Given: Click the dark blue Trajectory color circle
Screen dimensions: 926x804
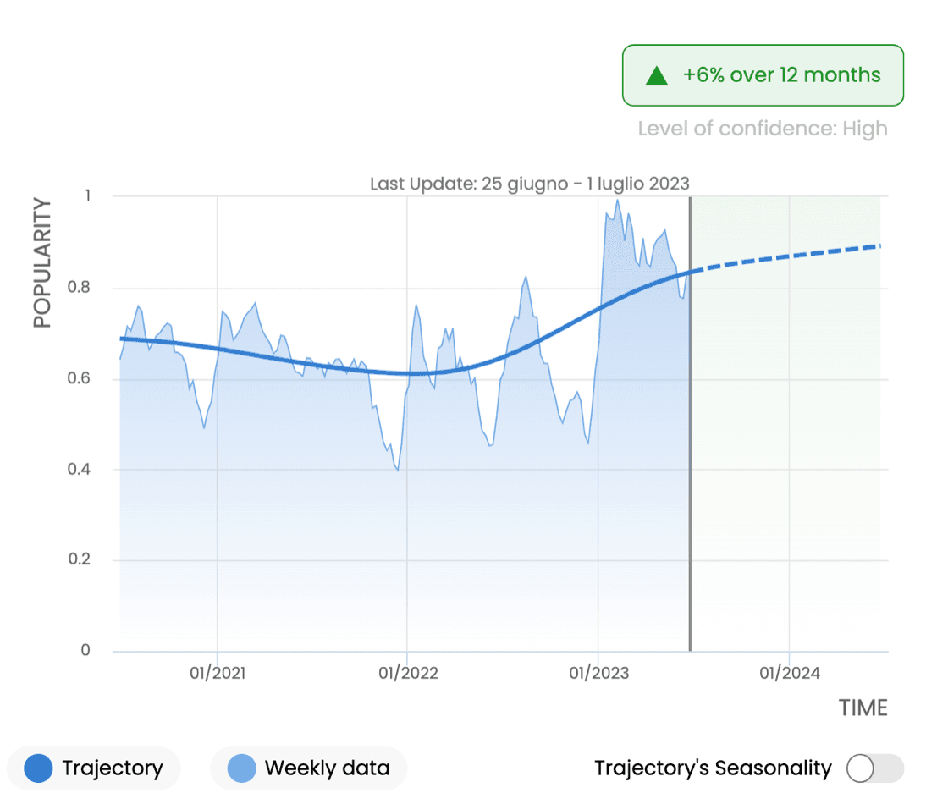Looking at the screenshot, I should pyautogui.click(x=39, y=768).
